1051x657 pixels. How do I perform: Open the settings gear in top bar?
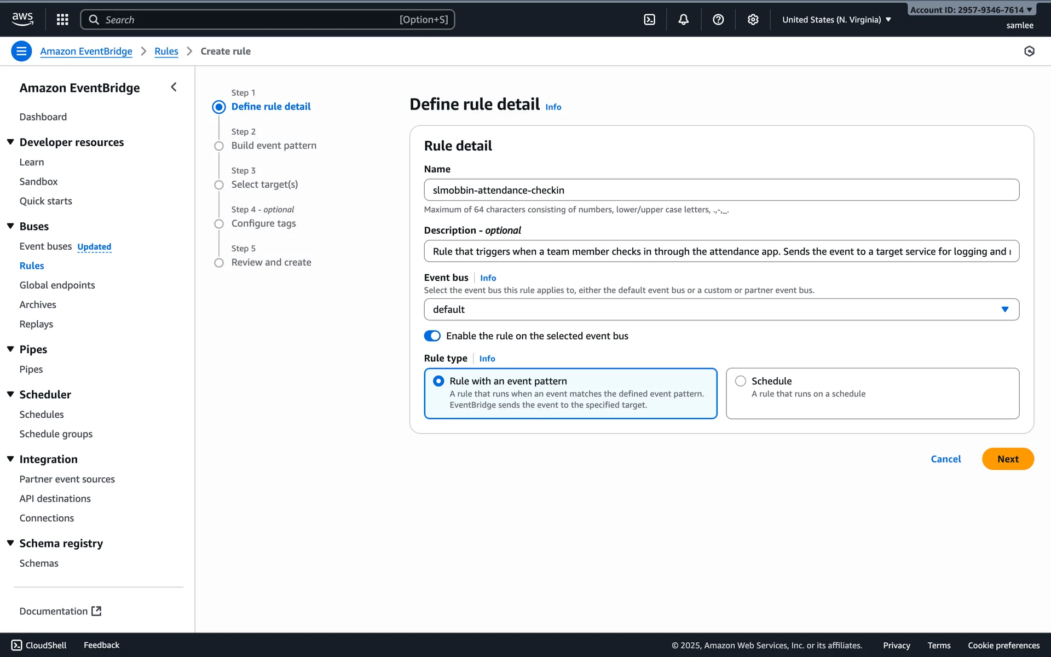753,20
